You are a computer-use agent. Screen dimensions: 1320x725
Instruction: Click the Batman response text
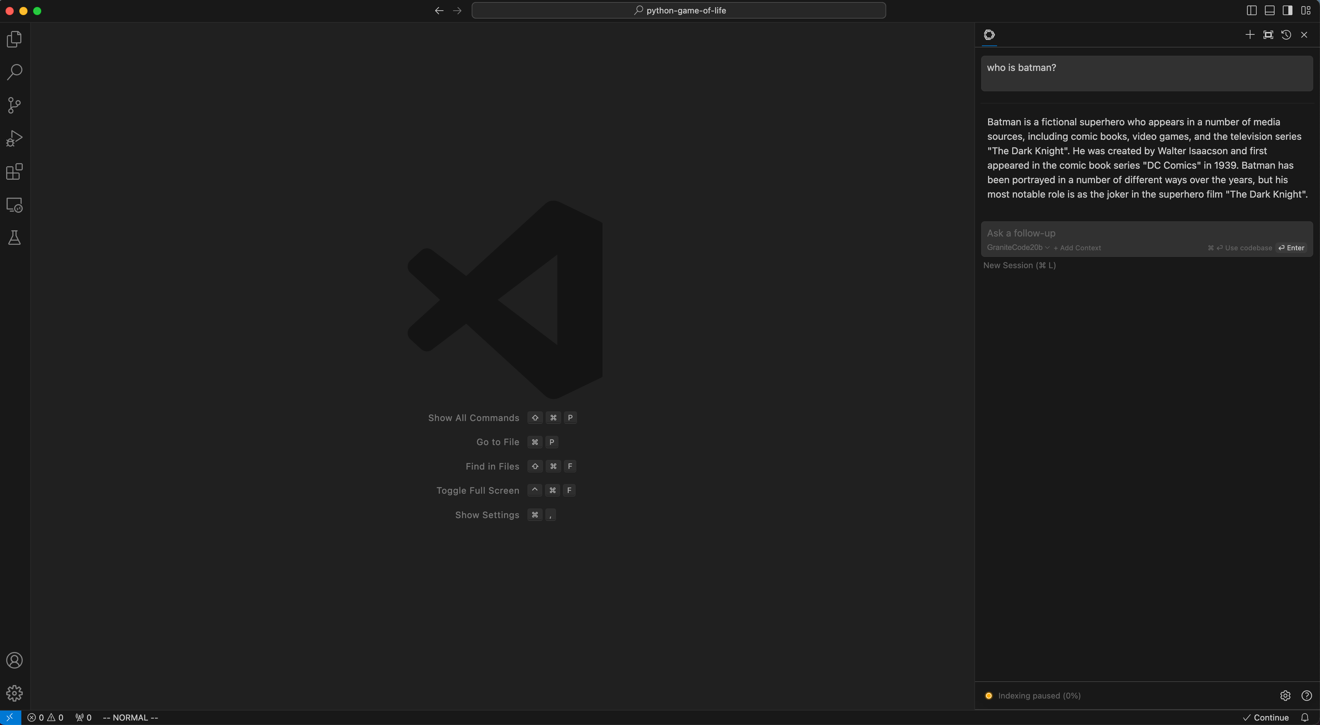pos(1147,158)
